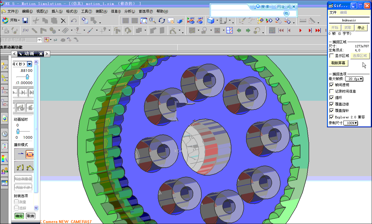This screenshot has width=372, height=224.
Task: Click the 动画延时 slider handle
Action: (x=18, y=131)
